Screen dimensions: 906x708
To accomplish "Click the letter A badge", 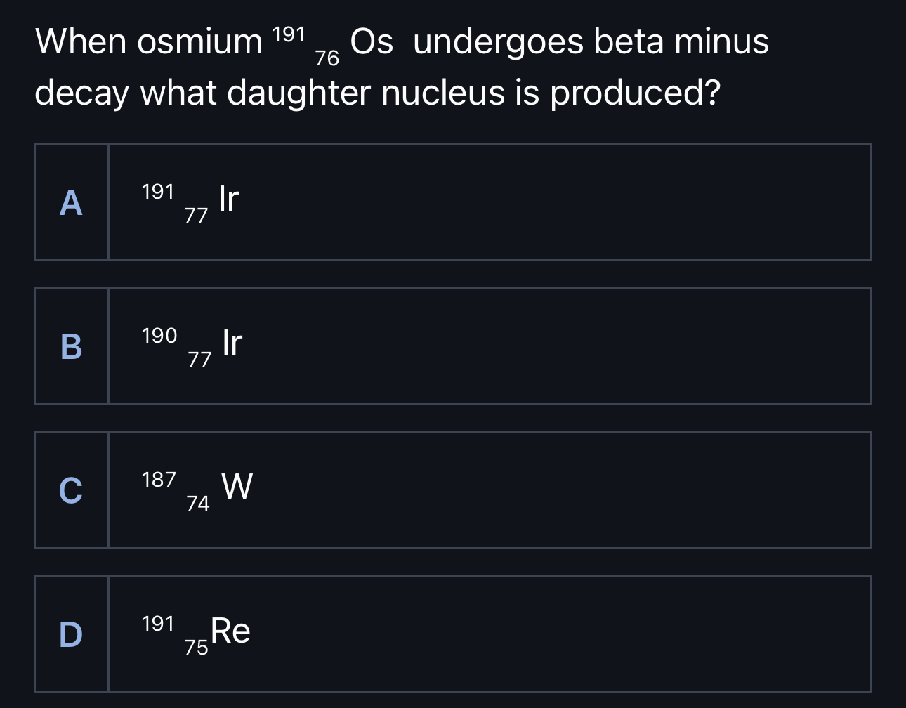I will coord(70,202).
